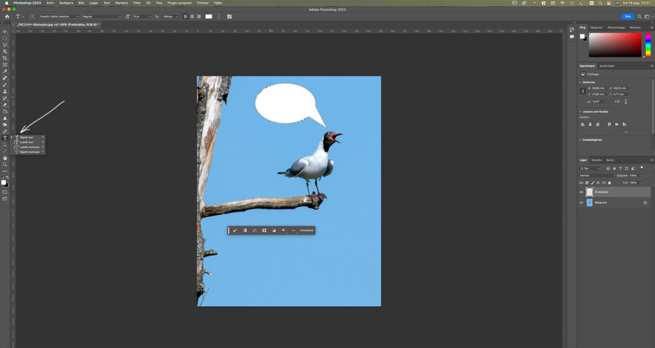Screen dimensions: 655x348
Task: Collapse the Justera och fördela section
Action: click(580, 112)
